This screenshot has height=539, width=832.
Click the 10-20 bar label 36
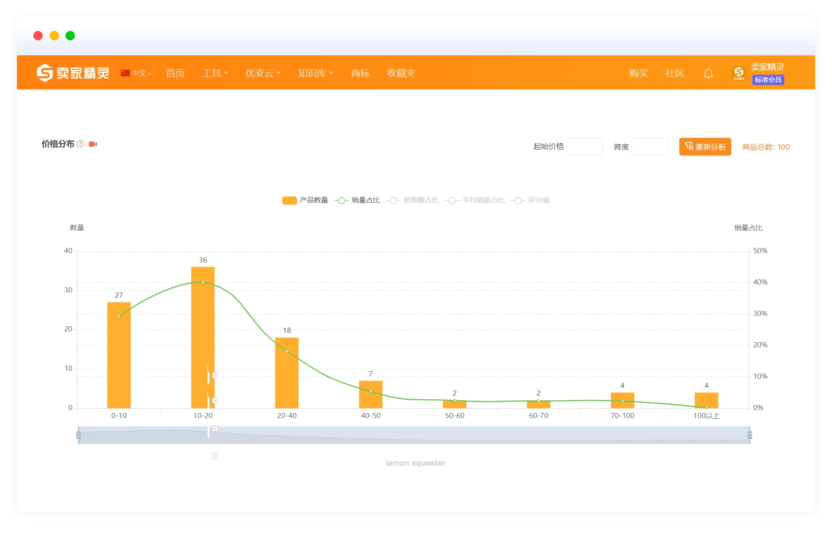pyautogui.click(x=203, y=260)
